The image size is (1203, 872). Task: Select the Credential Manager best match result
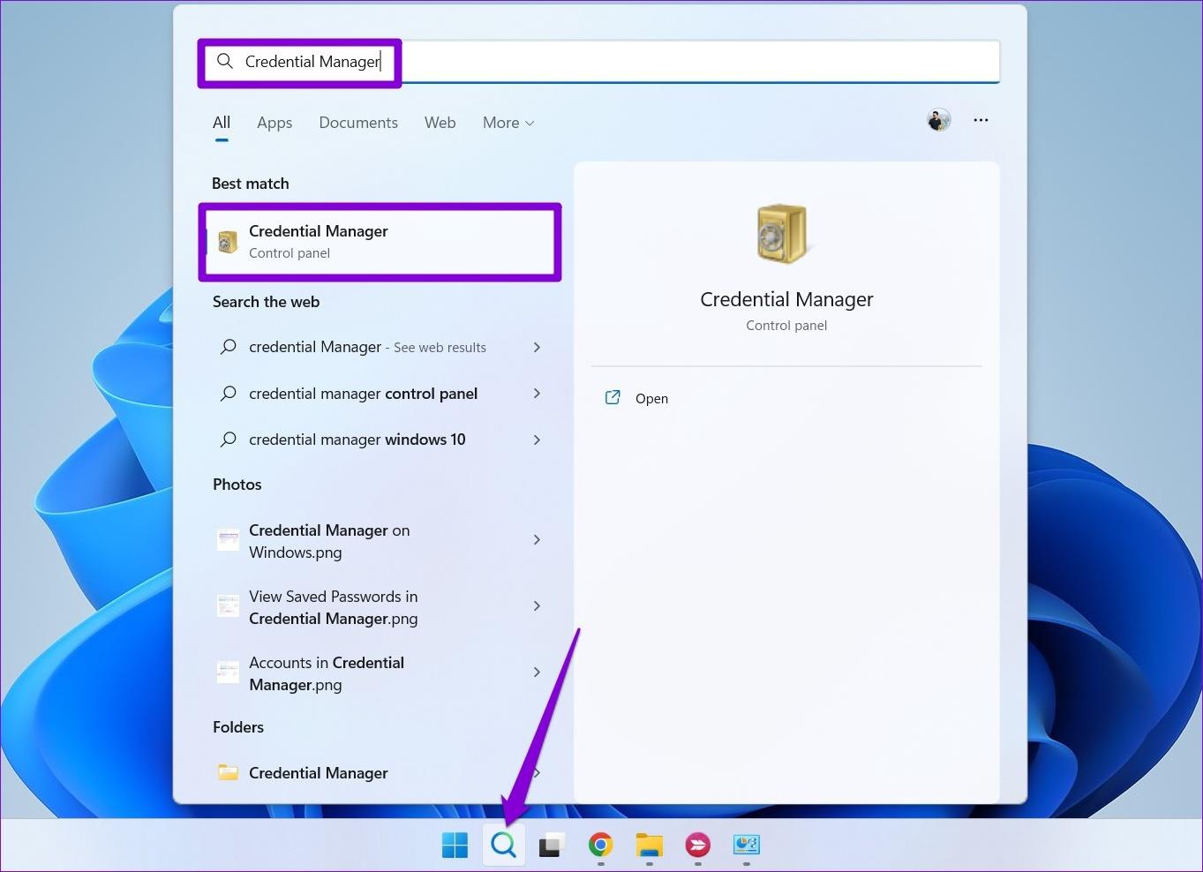coord(380,241)
